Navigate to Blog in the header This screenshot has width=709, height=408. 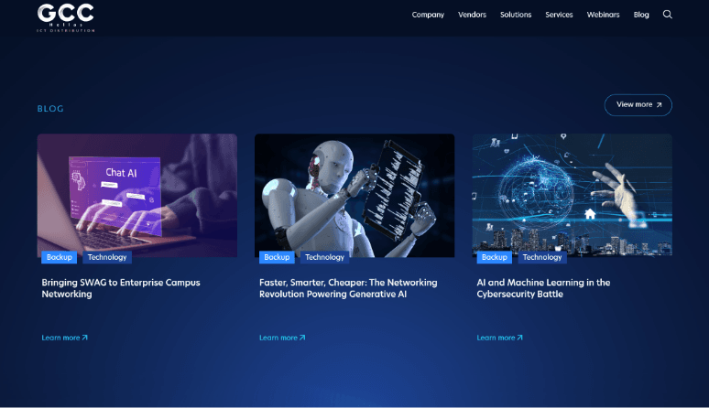[641, 15]
